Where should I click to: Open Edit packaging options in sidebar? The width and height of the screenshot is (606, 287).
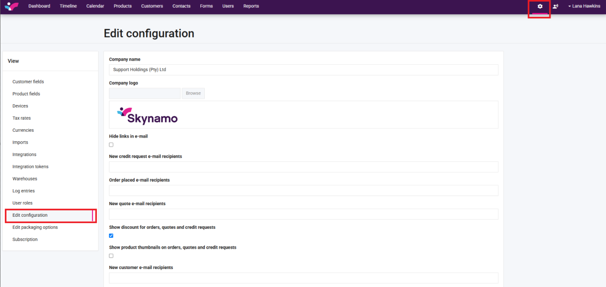tap(35, 228)
